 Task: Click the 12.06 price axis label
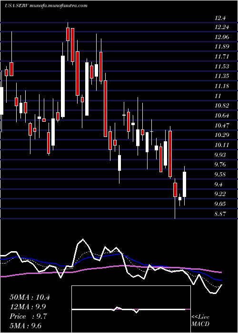(x=222, y=37)
